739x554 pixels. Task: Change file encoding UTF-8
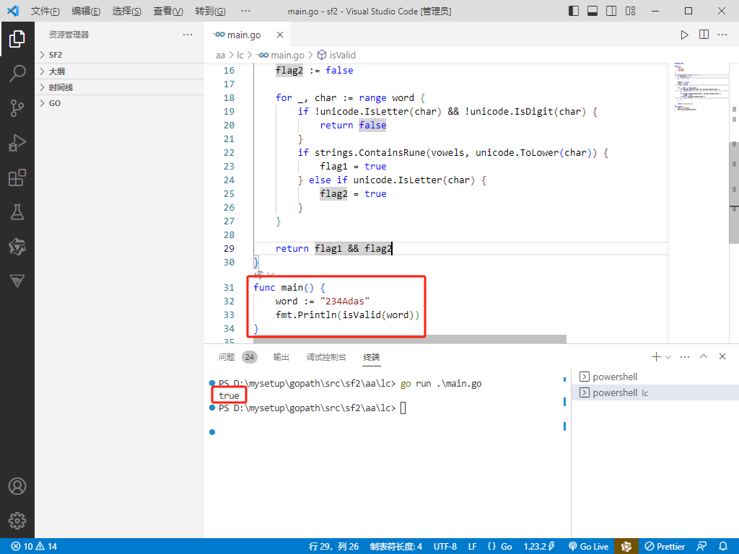point(445,547)
